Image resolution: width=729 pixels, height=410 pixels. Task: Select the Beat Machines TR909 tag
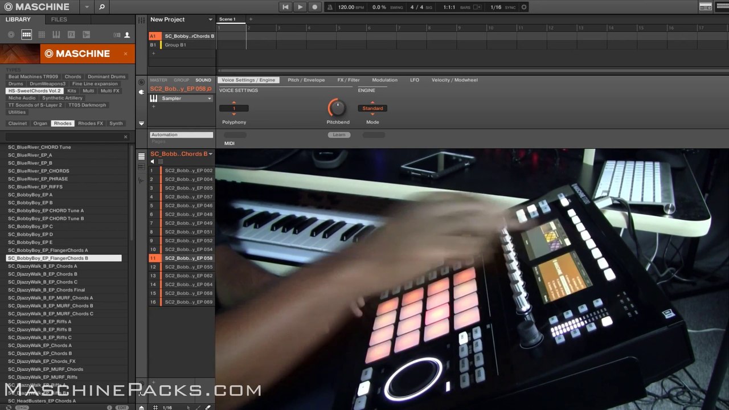[x=33, y=76]
